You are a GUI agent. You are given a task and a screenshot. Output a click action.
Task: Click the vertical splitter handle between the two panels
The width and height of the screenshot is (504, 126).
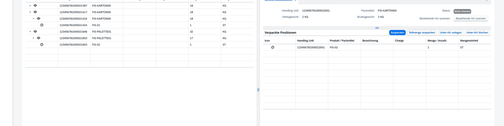pyautogui.click(x=258, y=90)
